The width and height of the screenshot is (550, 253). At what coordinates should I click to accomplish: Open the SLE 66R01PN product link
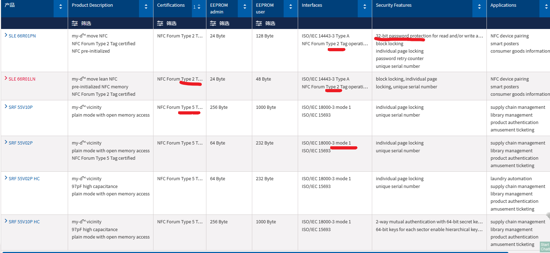pos(22,36)
